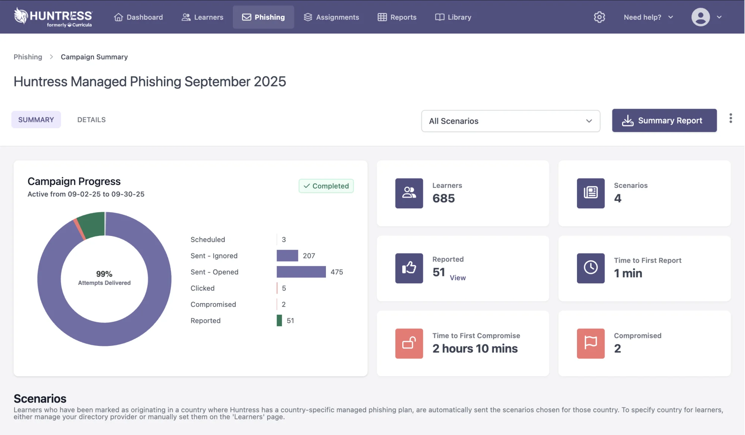Switch to the DETAILS tab
This screenshot has width=745, height=435.
coord(91,120)
